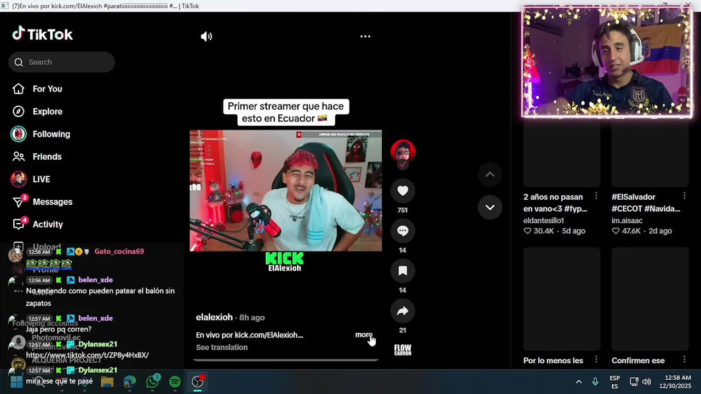Open im.aisaac profile link

pos(627,221)
